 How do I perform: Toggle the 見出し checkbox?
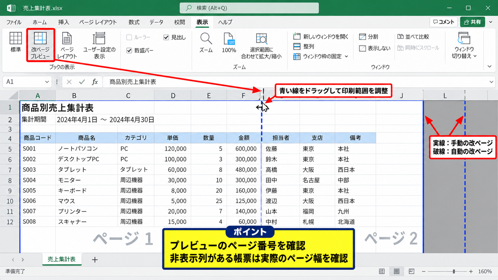[166, 37]
